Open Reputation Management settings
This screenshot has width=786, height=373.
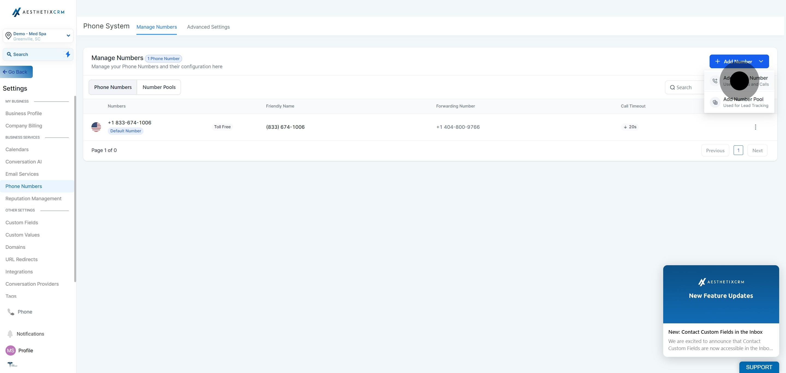tap(33, 199)
